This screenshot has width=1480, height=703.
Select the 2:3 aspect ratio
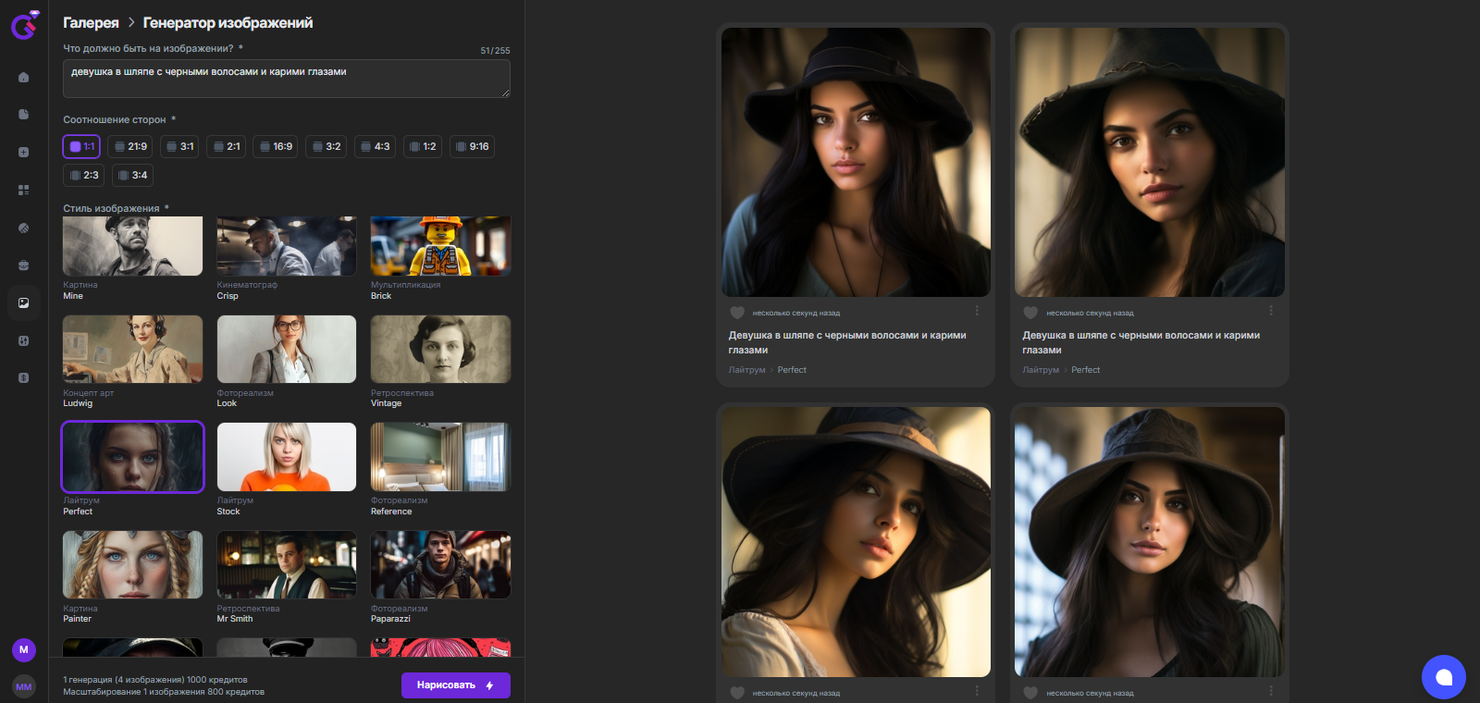[x=83, y=175]
